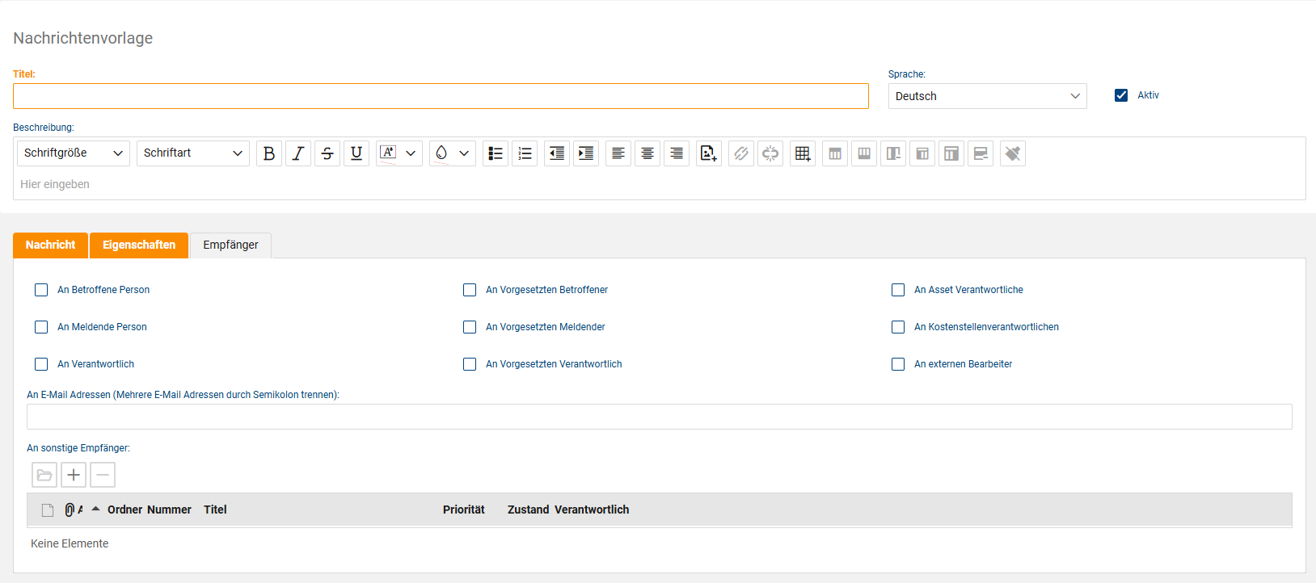Click the font color button

pos(388,153)
